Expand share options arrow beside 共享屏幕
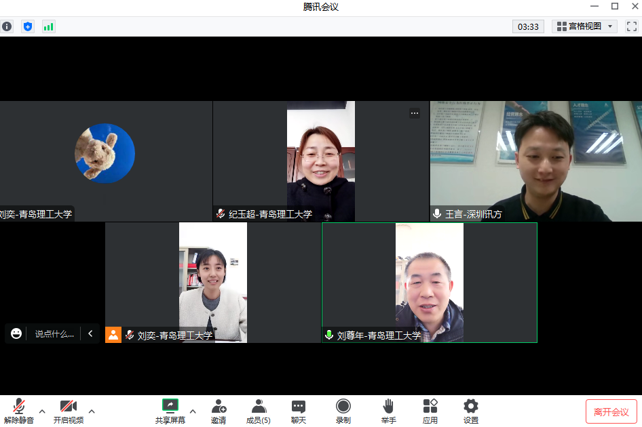 193,411
